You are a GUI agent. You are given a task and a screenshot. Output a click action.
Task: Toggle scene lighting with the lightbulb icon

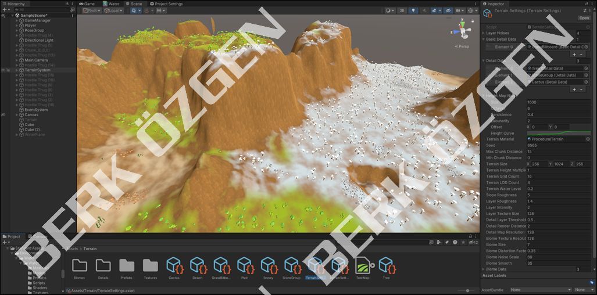point(413,10)
